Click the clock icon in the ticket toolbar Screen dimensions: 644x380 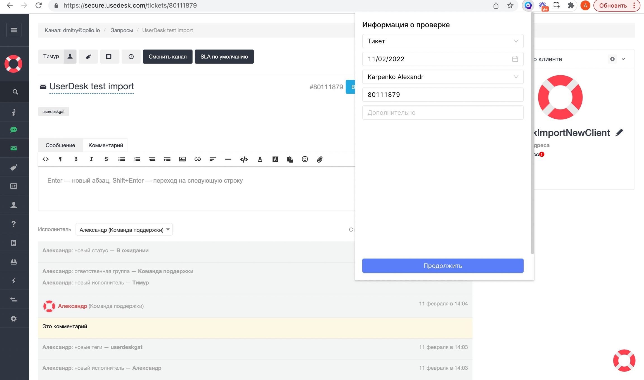click(131, 57)
